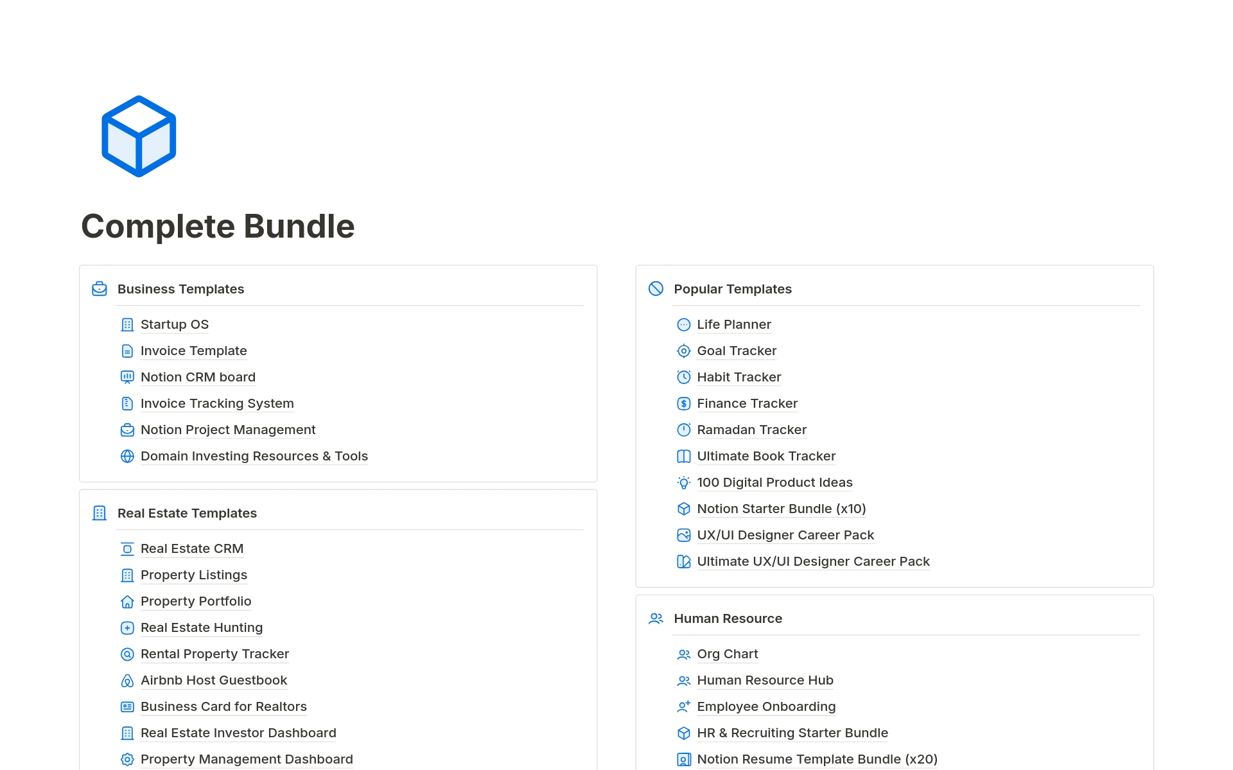This screenshot has width=1233, height=770.
Task: Open Ramadan Tracker page link
Action: click(x=751, y=430)
